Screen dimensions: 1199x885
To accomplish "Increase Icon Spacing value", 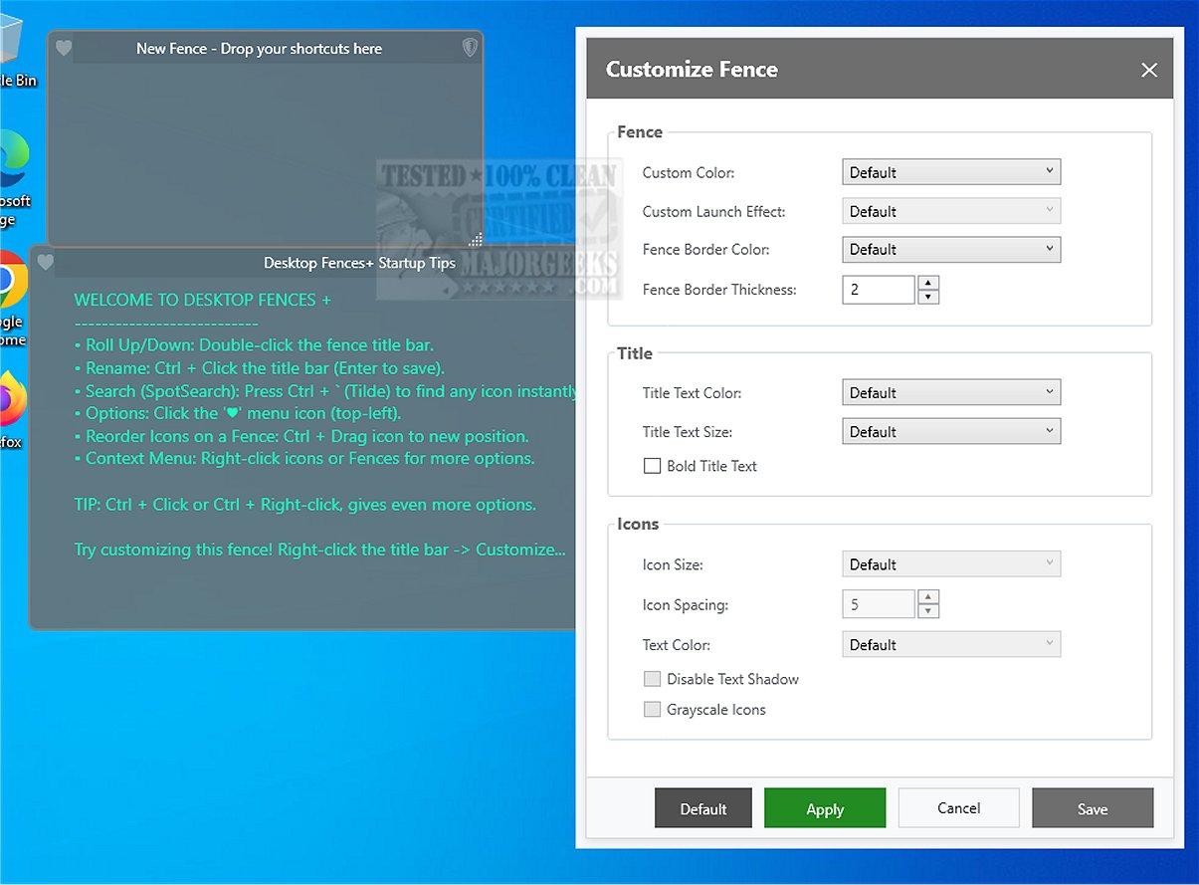I will point(928,597).
